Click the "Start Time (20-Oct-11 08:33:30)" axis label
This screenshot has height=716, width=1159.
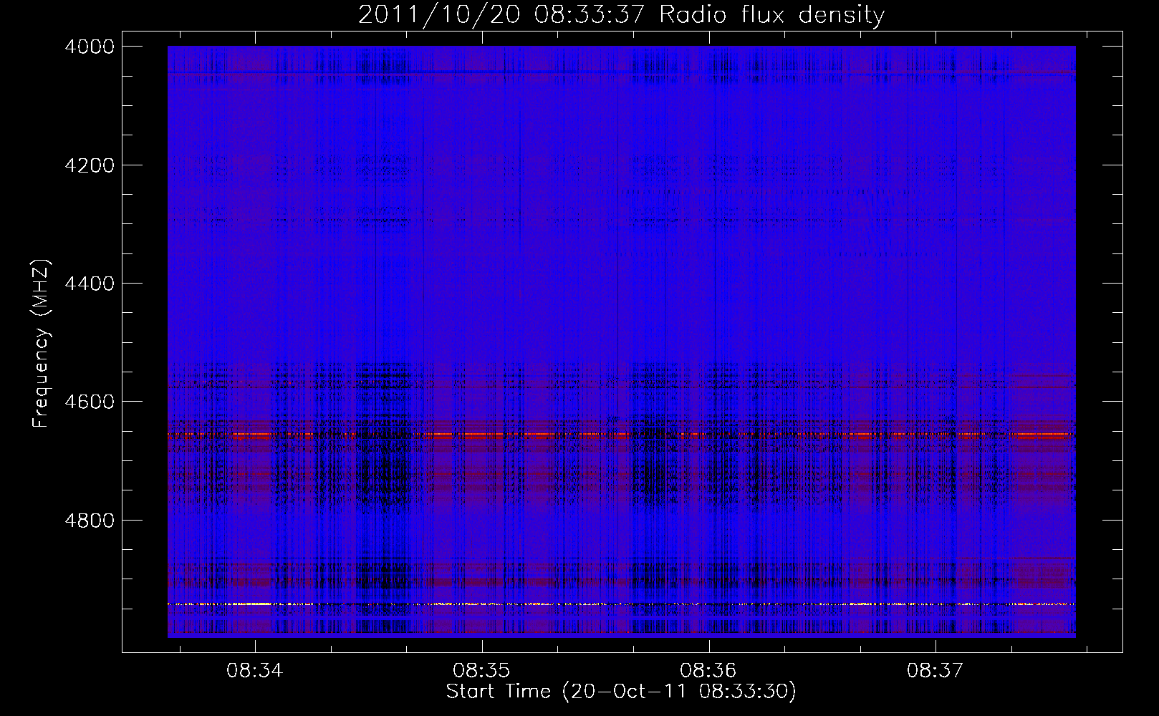pyautogui.click(x=621, y=692)
